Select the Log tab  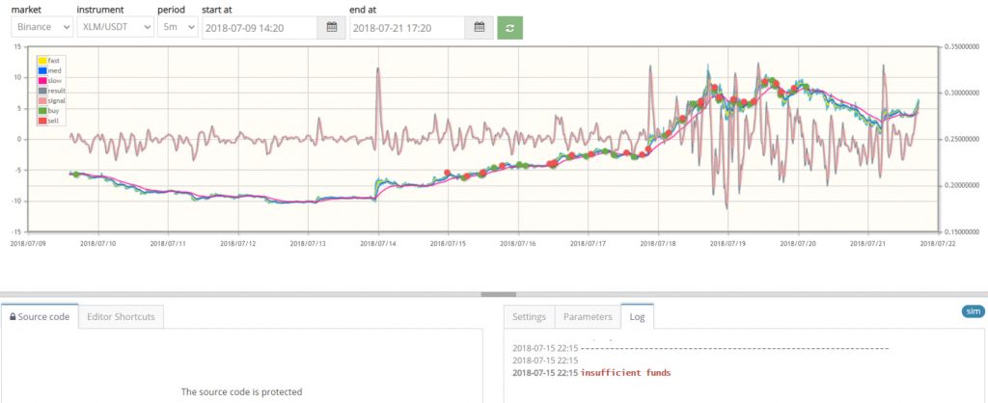[x=637, y=316]
